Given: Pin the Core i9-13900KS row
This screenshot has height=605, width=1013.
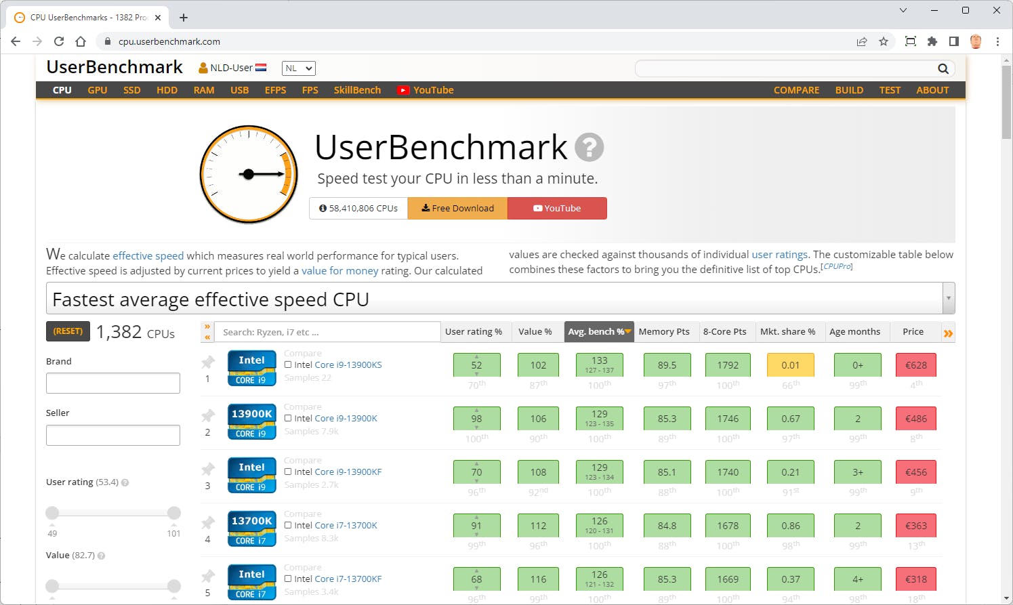Looking at the screenshot, I should [208, 362].
